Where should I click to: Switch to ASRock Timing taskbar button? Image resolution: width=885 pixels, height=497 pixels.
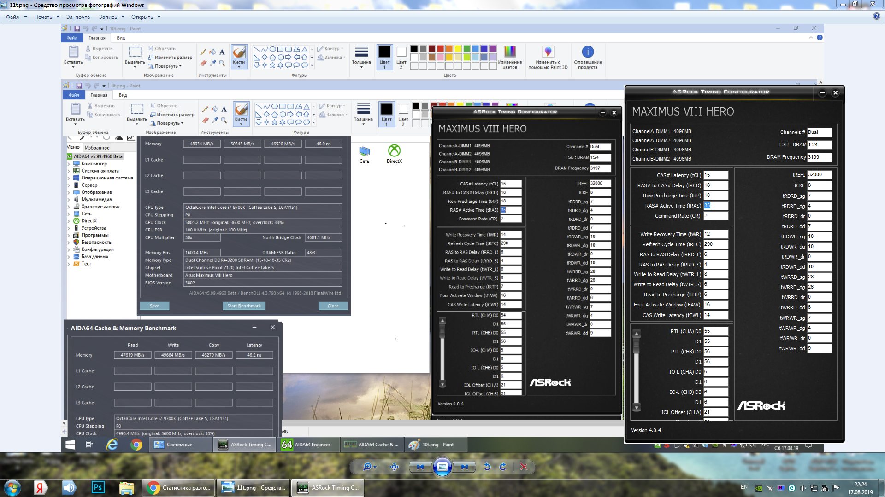pyautogui.click(x=328, y=487)
